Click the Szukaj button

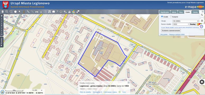(x=193, y=24)
